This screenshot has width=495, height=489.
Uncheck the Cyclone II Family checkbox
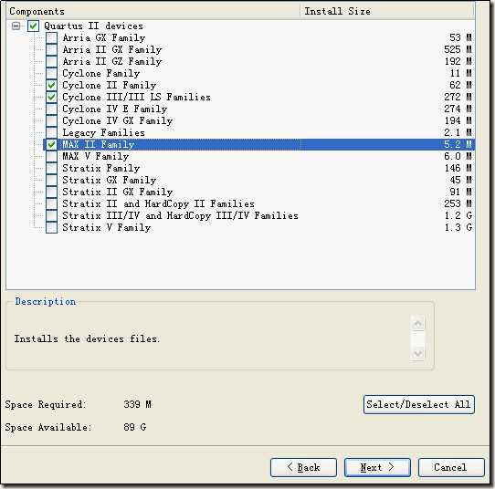51,85
